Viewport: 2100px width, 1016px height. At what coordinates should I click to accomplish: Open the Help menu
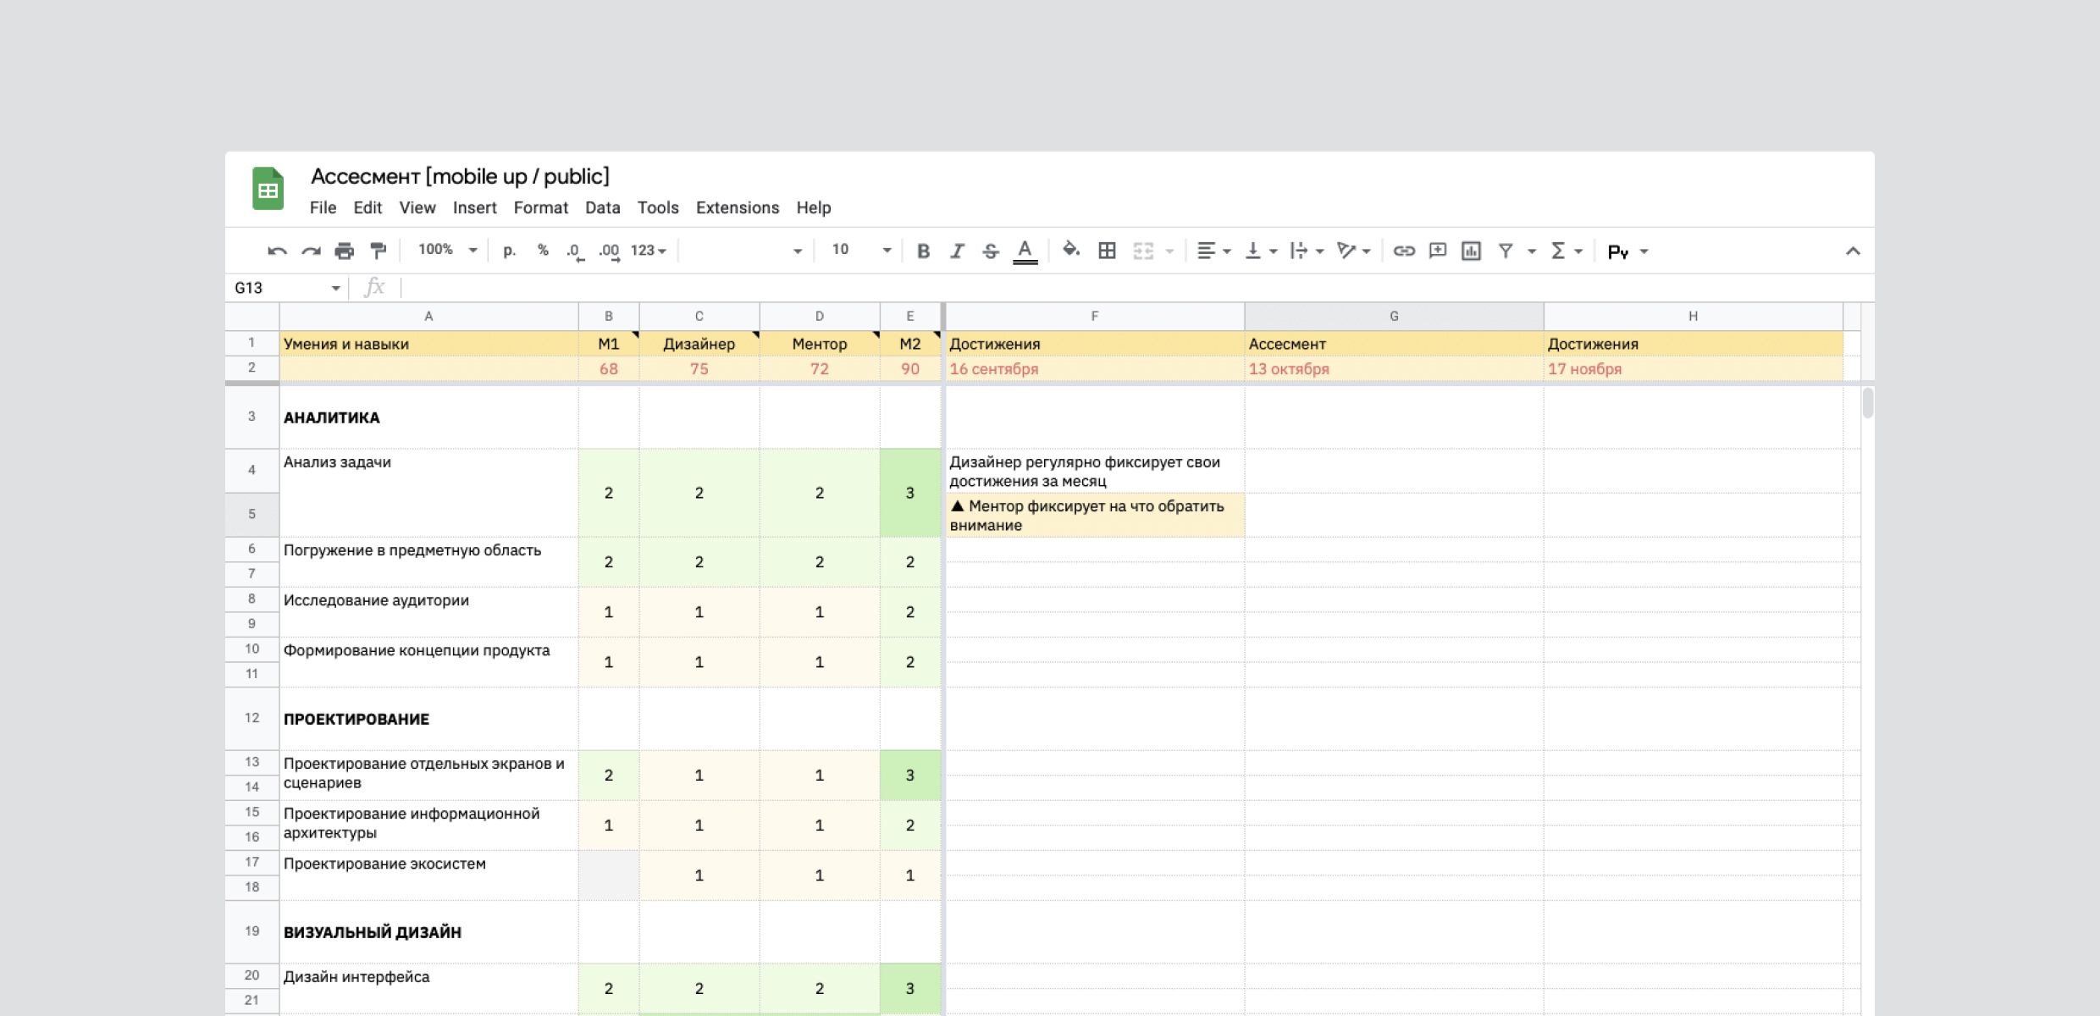pyautogui.click(x=814, y=207)
